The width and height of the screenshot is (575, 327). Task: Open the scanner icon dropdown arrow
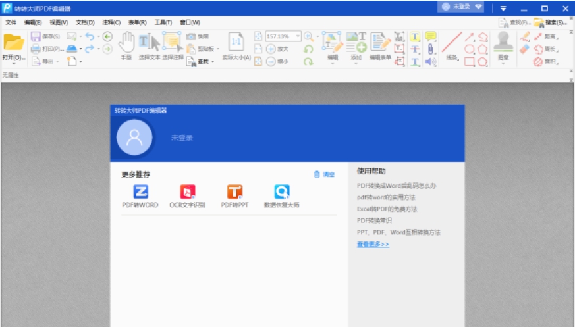click(x=80, y=49)
